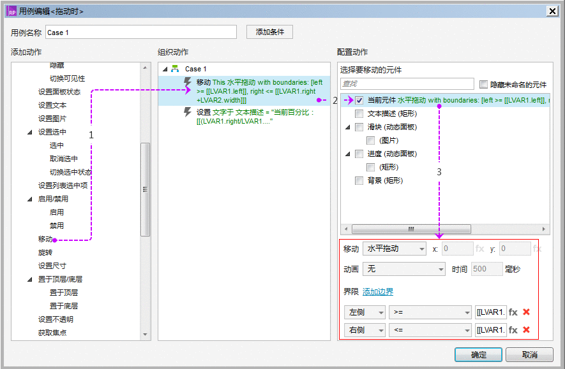Click the 添加边界 link

coord(378,292)
